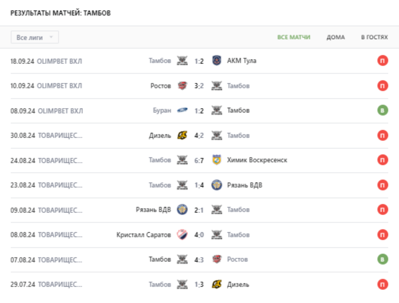Click the green win badge for the 08.09.24 match
This screenshot has width=399, height=303.
(x=382, y=110)
